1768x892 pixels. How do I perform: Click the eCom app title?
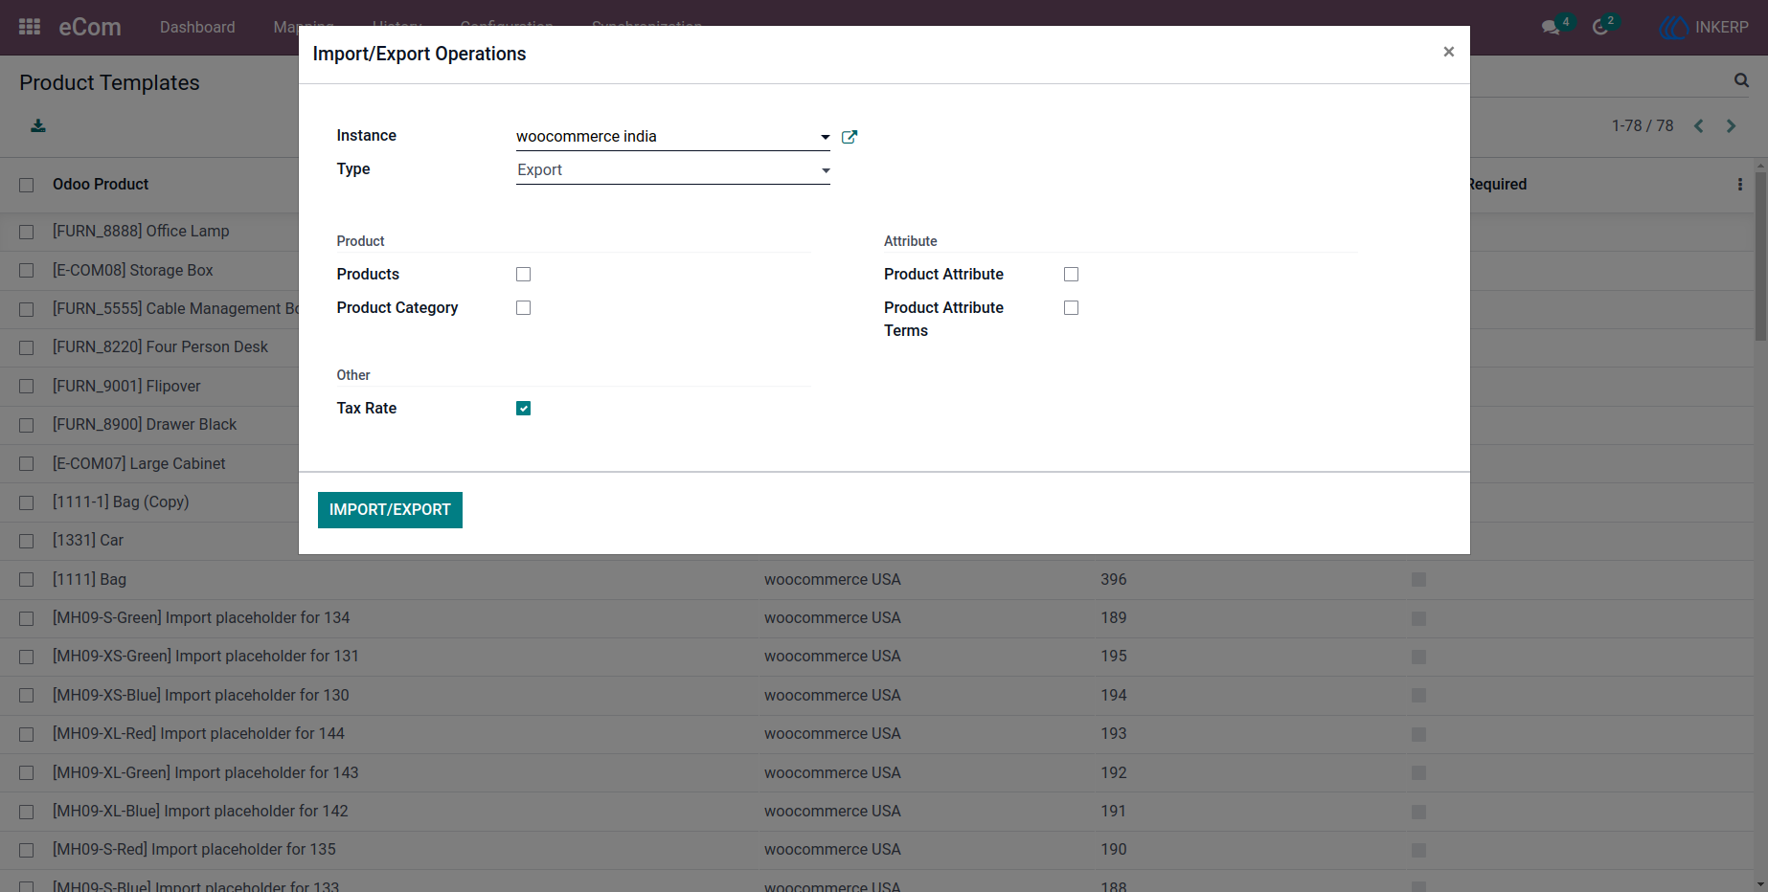(x=90, y=27)
